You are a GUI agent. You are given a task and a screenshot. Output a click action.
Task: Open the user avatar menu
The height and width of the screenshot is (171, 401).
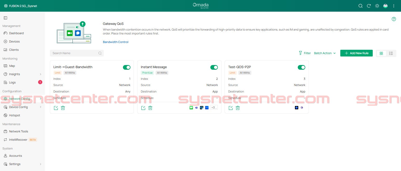pos(385,6)
